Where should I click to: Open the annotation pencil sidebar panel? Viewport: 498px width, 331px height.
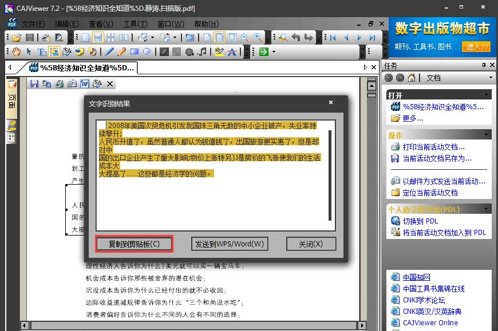(x=12, y=125)
